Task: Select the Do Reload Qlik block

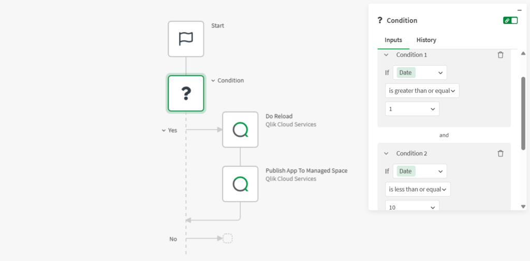Action: point(240,129)
